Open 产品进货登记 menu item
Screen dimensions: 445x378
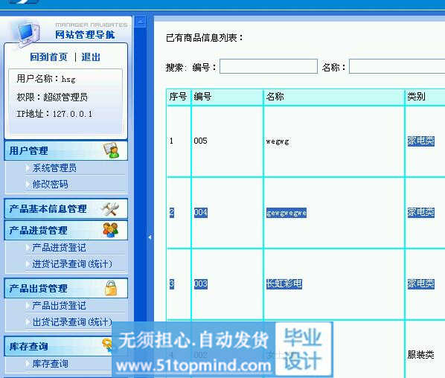59,248
